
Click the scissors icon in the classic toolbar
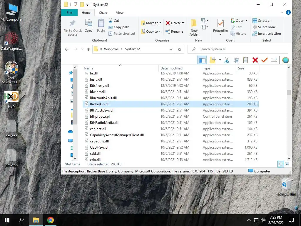tap(227, 60)
